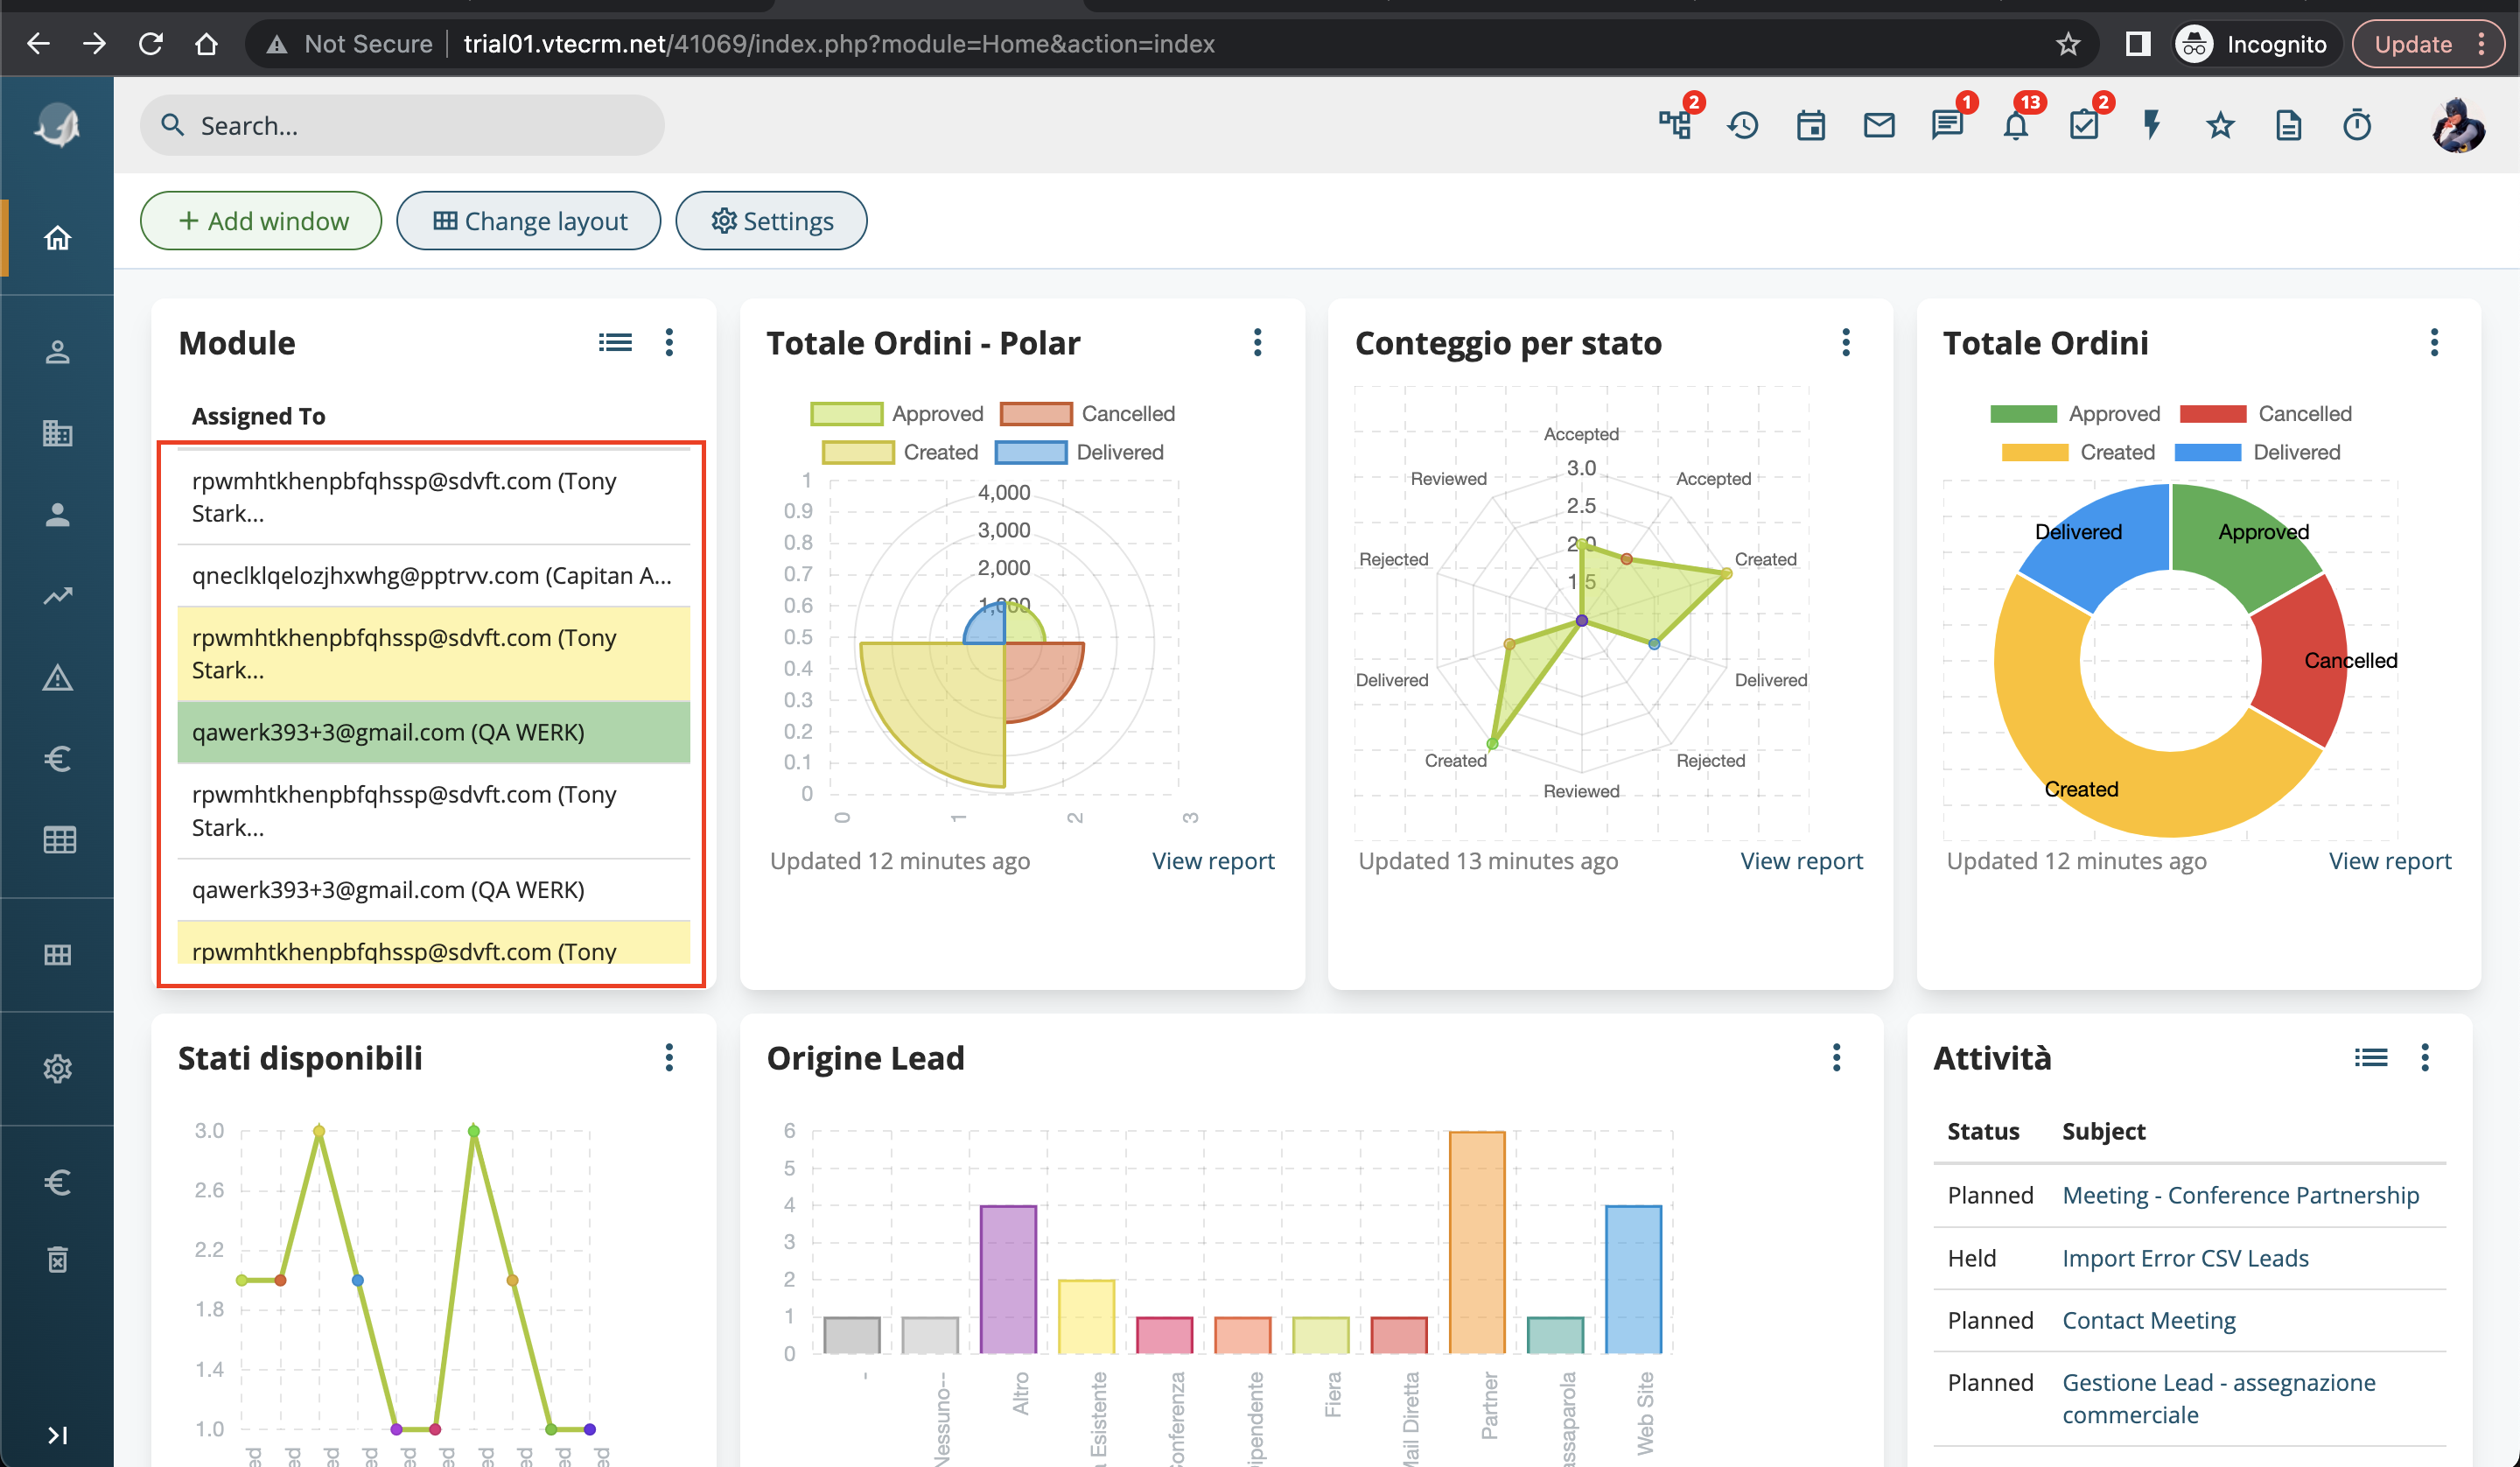Toggle Cancelled legend in Totale Ordini donut
The image size is (2520, 1467).
pos(2266,413)
